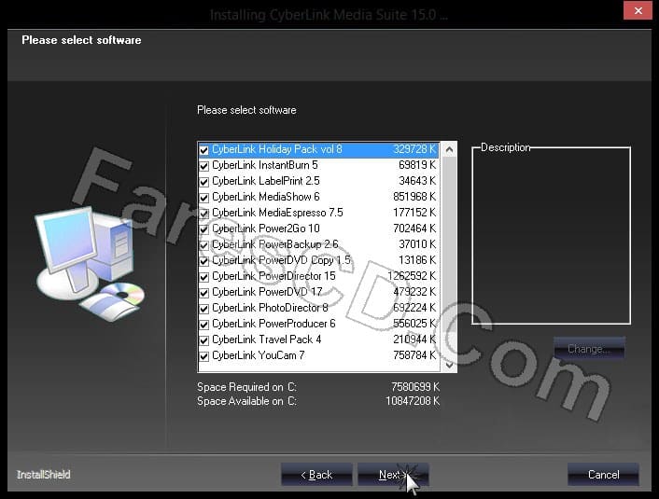Click the list scroll down arrow
Screen dimensions: 659x499
[449, 365]
